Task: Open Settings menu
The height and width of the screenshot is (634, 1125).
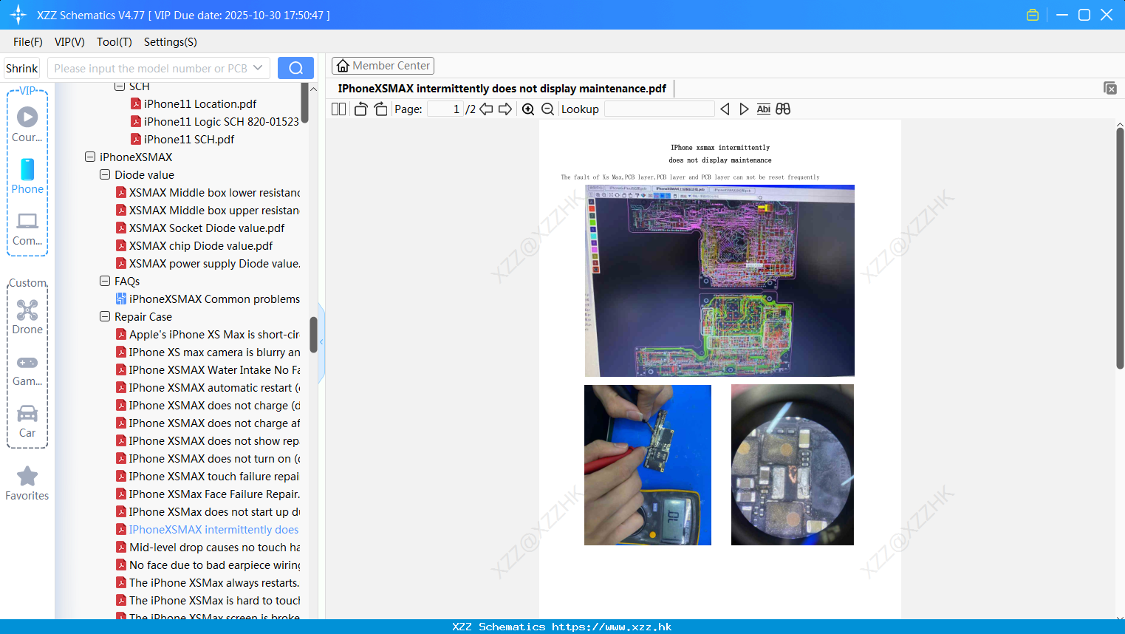Action: (171, 42)
